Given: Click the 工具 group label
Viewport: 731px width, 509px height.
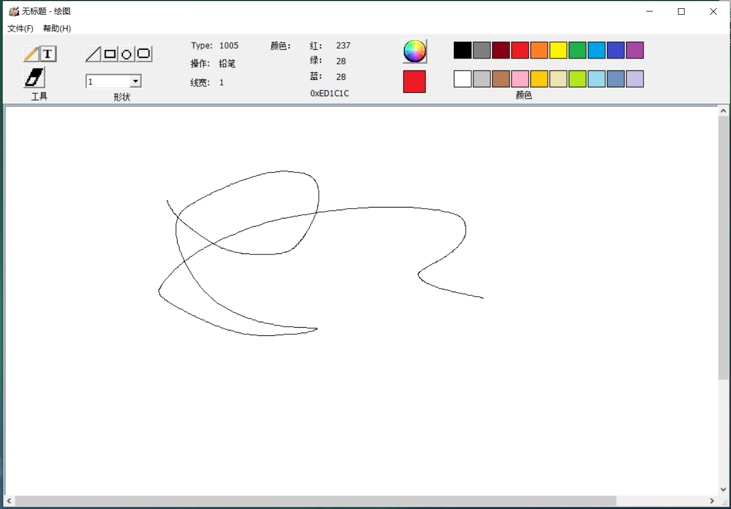Looking at the screenshot, I should coord(39,97).
